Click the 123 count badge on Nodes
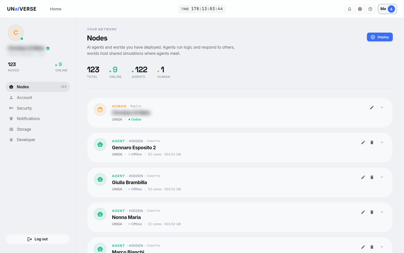 (x=63, y=87)
